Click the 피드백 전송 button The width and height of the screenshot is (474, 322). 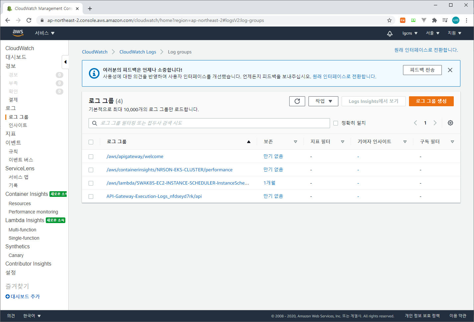422,70
